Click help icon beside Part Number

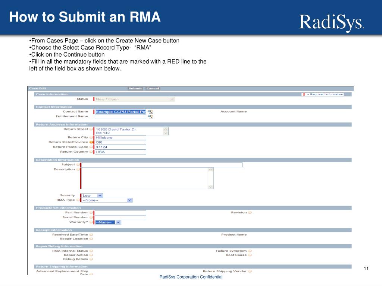[x=91, y=213]
